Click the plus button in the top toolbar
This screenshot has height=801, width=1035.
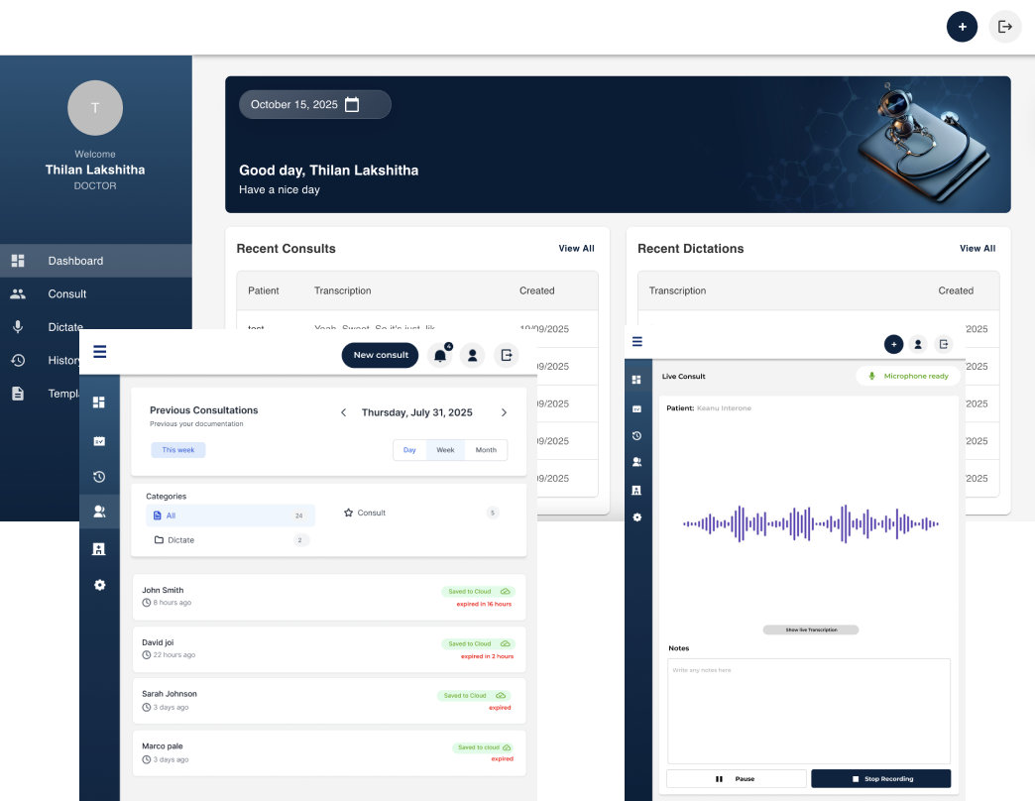click(962, 27)
